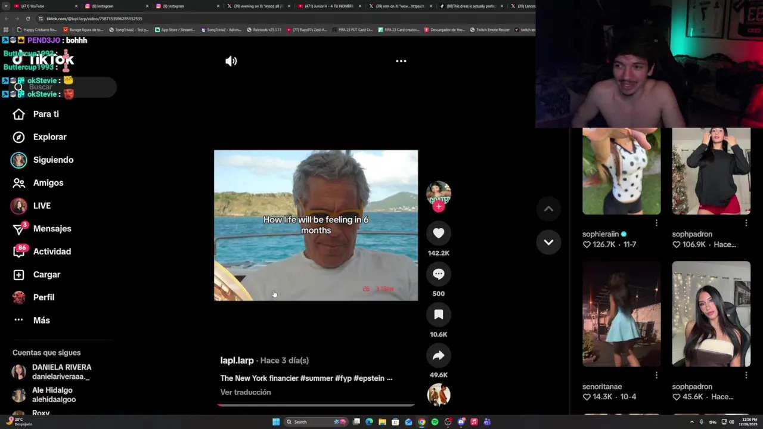Click the #epstein hashtag
763x429 pixels.
click(370, 378)
